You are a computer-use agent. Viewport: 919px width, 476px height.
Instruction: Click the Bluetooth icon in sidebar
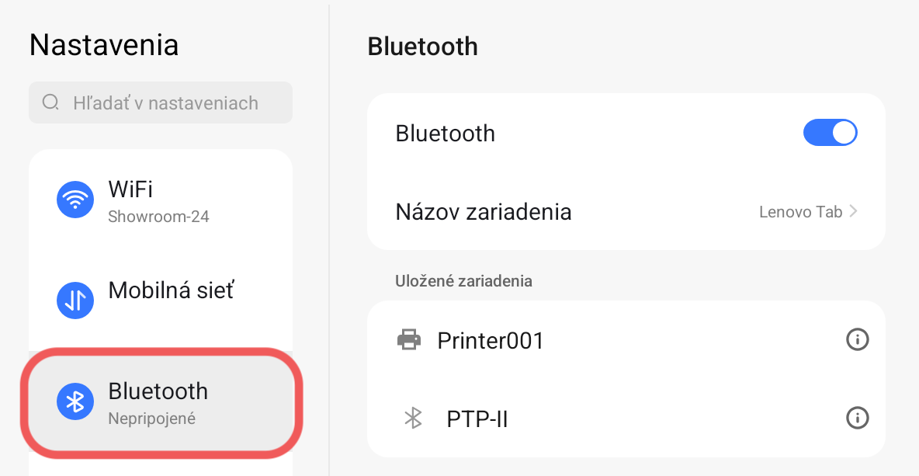75,401
